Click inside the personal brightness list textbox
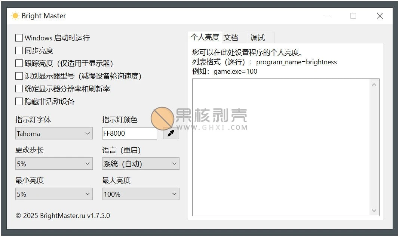The image size is (399, 237). pyautogui.click(x=281, y=147)
